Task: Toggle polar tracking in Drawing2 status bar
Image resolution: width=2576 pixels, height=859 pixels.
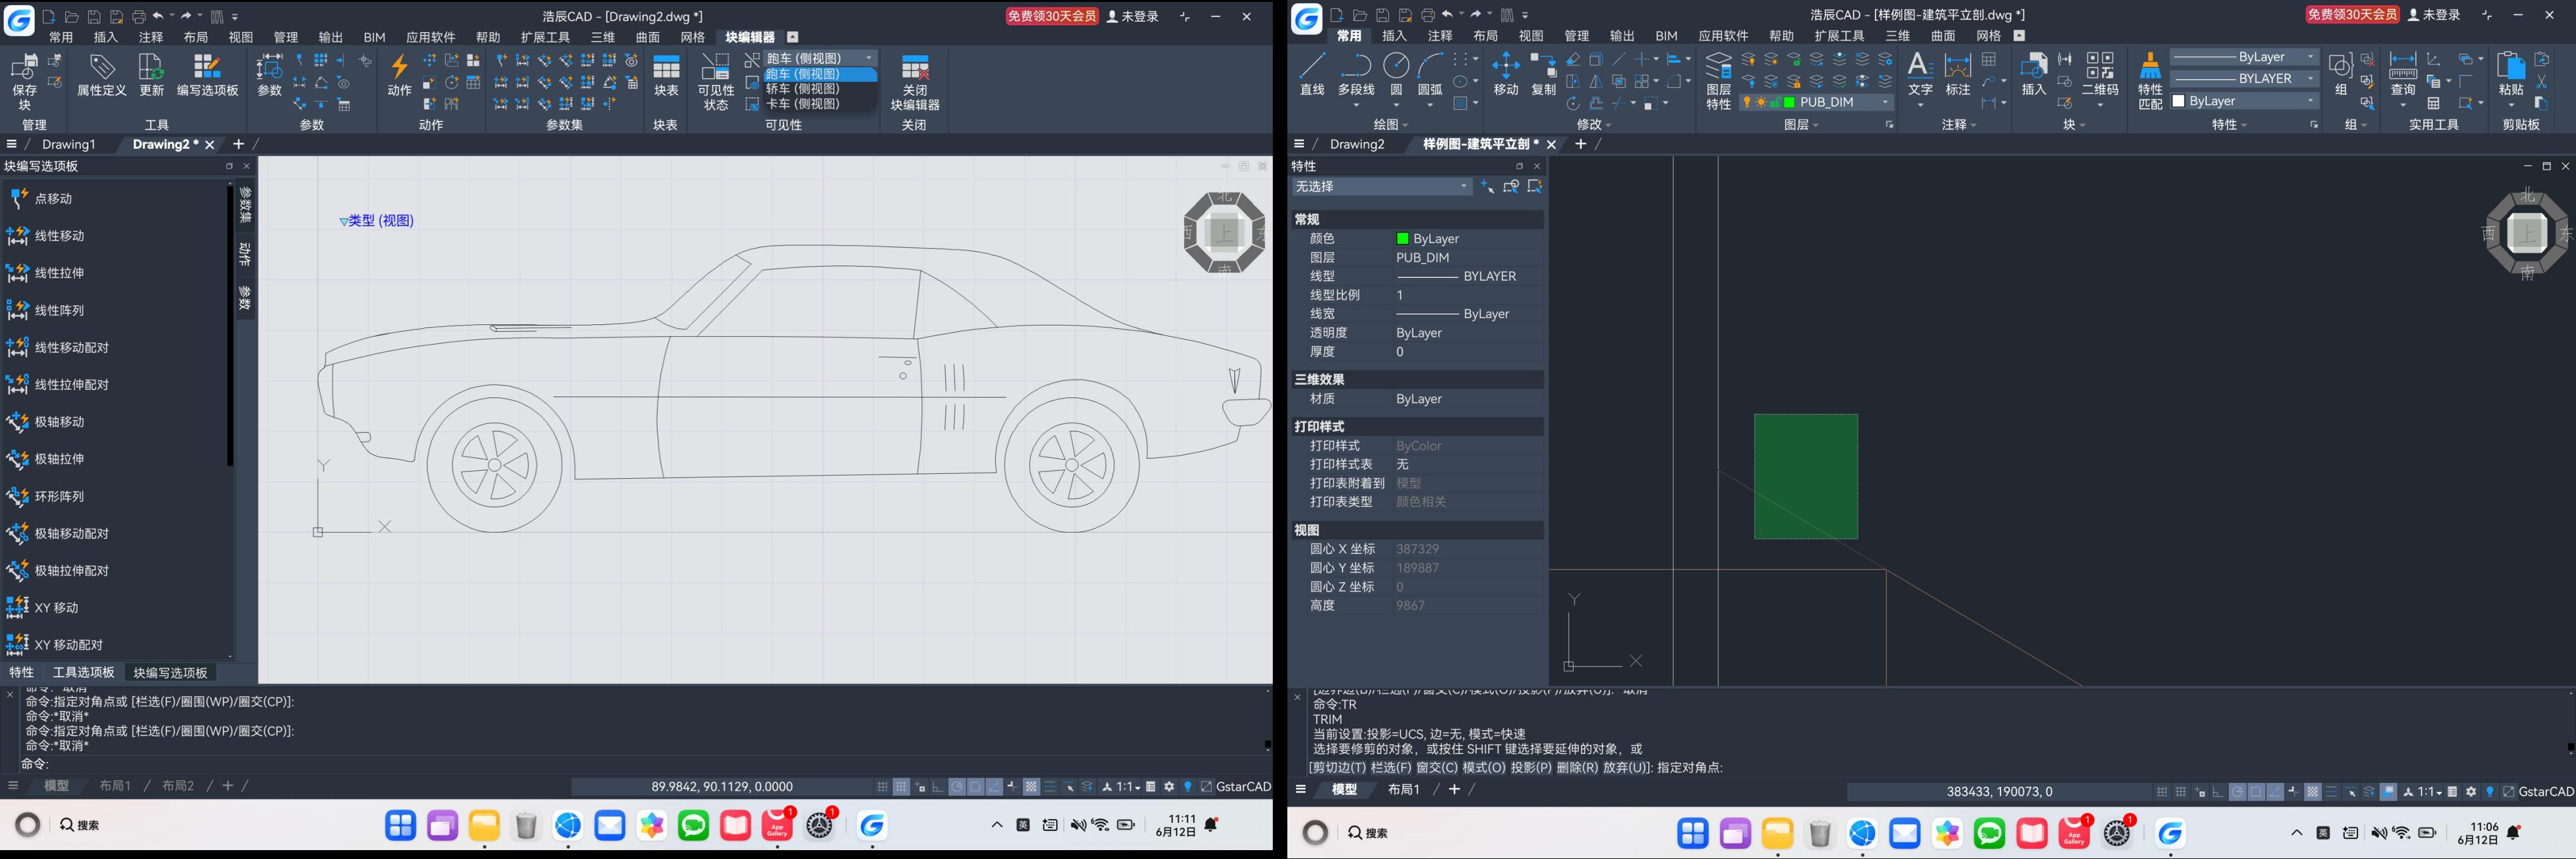Action: (x=957, y=787)
